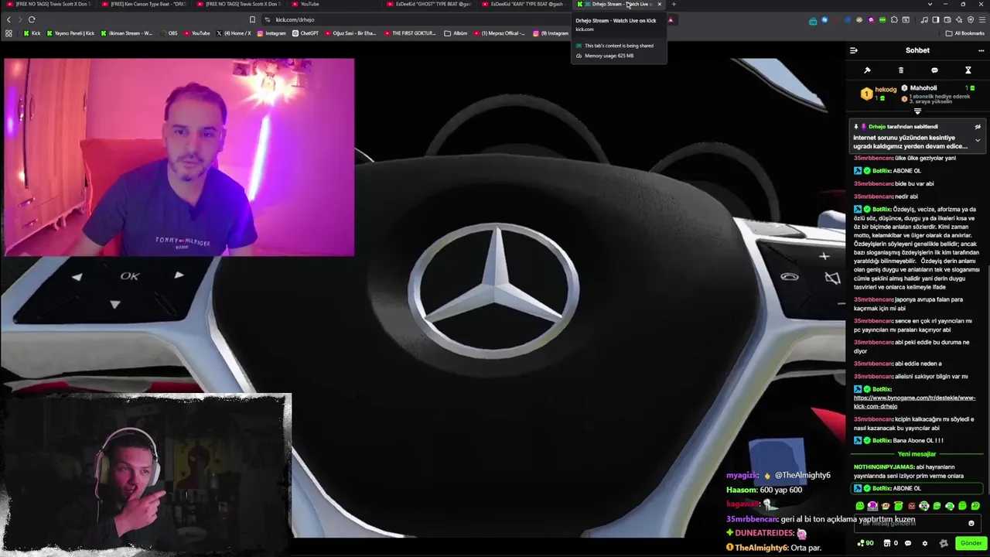Open the chat more-options menu
The image size is (990, 557).
981,50
